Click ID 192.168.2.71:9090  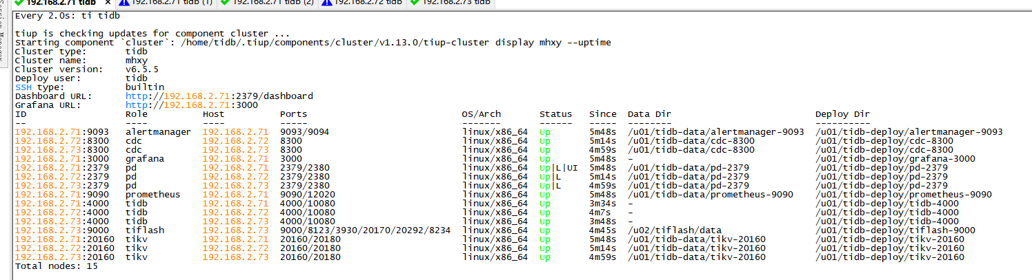pos(62,195)
